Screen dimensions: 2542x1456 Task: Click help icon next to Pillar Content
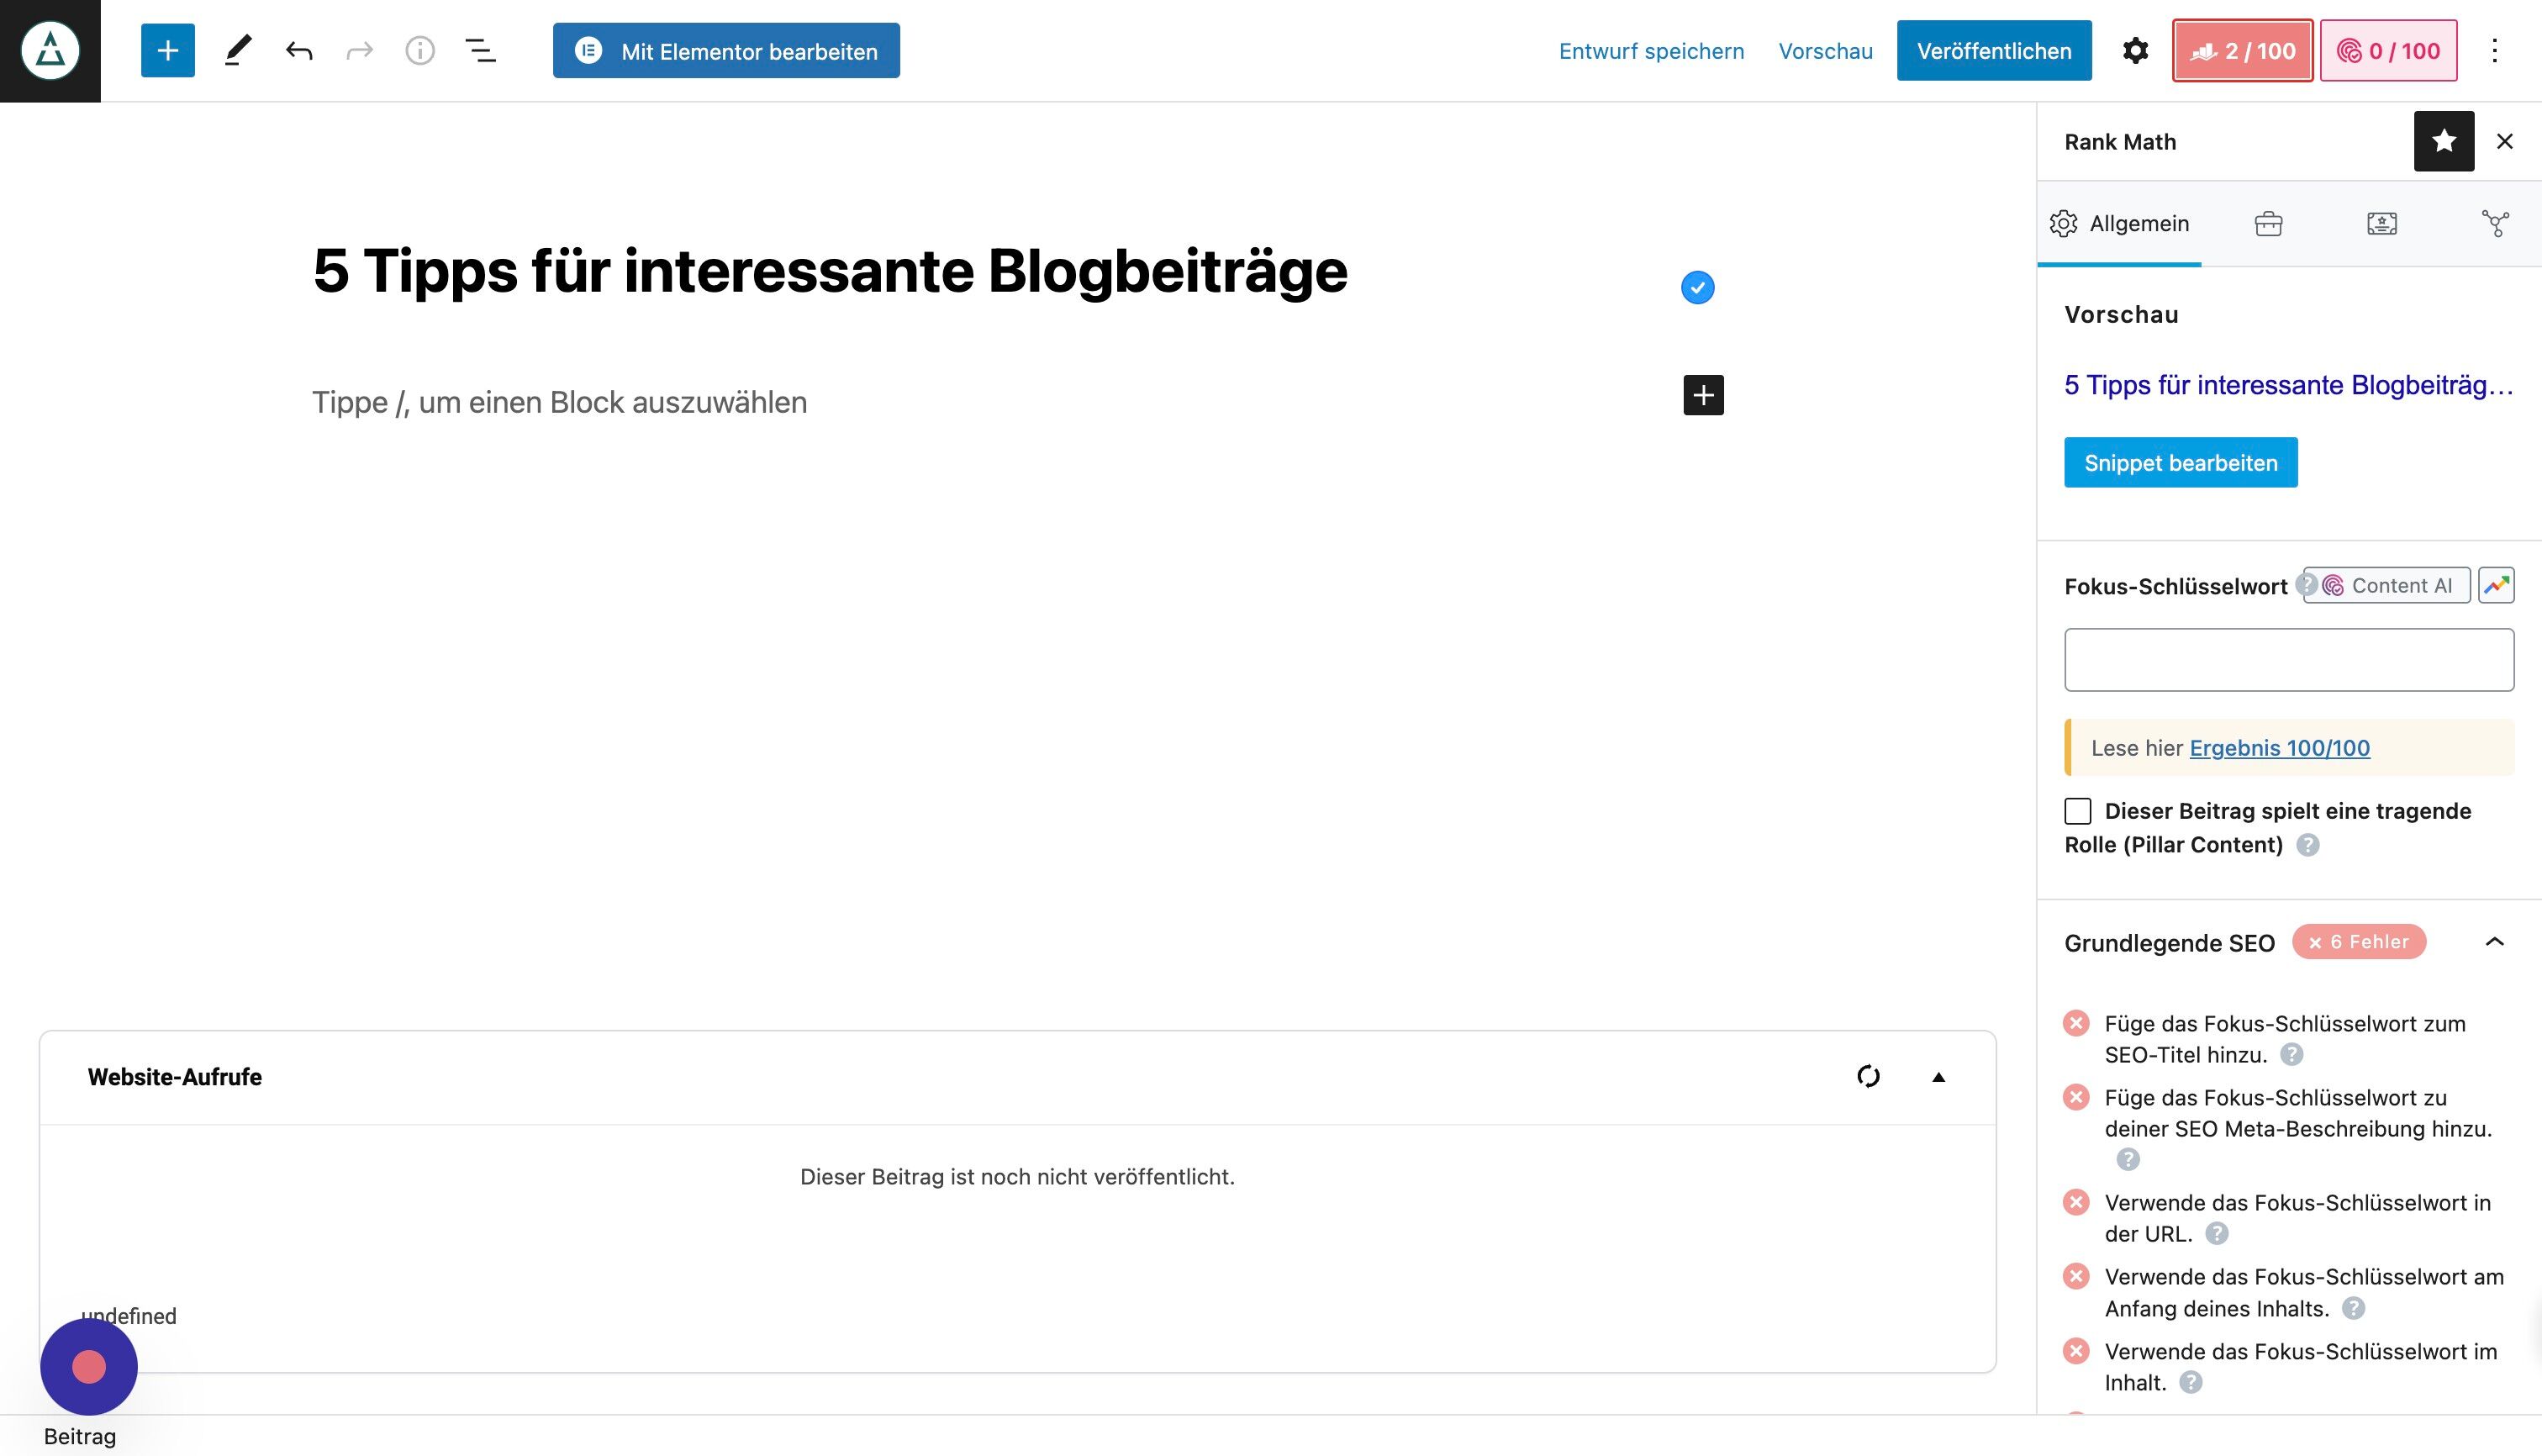click(2307, 845)
